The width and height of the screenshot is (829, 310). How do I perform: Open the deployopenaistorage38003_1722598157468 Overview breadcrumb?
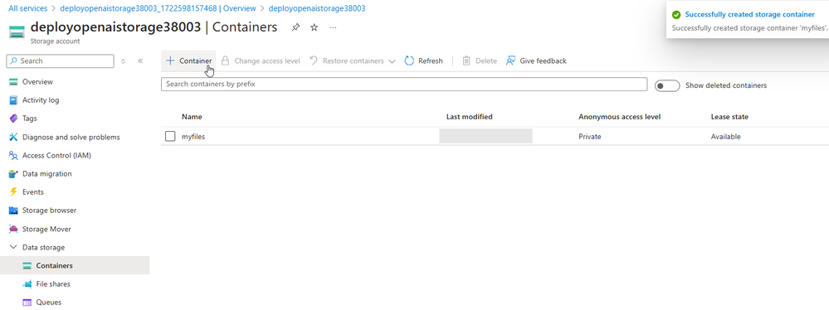(158, 8)
